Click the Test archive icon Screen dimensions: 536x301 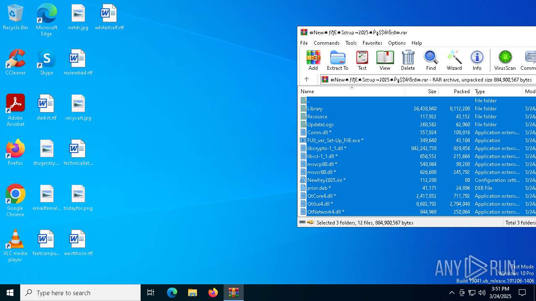click(362, 60)
